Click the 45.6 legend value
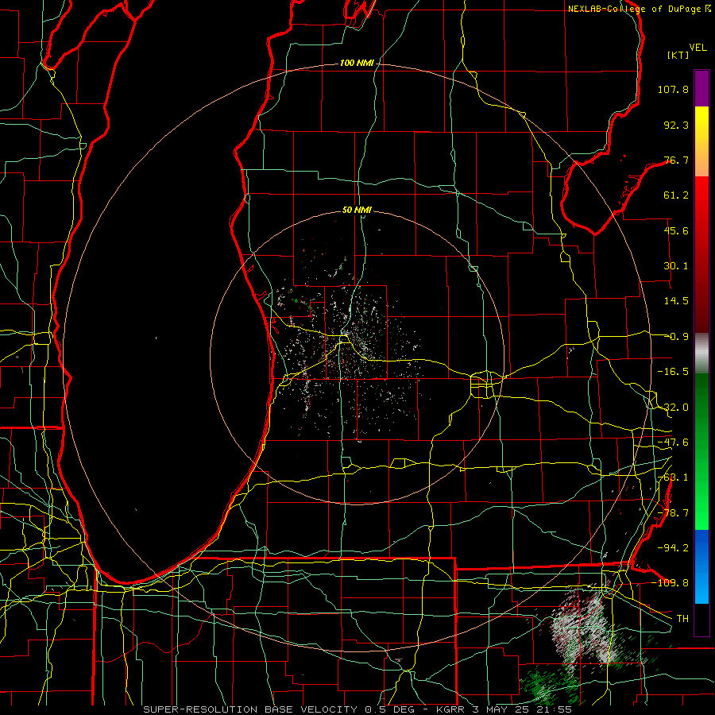 click(676, 230)
